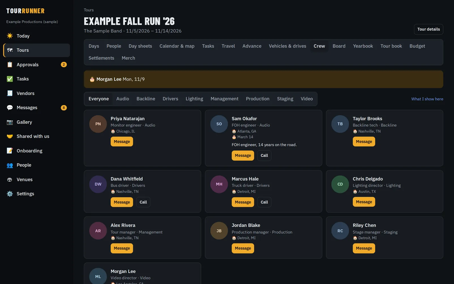Image resolution: width=454 pixels, height=284 pixels.
Task: Click the birthday cake icon beside Morgan Lee
Action: [92, 79]
